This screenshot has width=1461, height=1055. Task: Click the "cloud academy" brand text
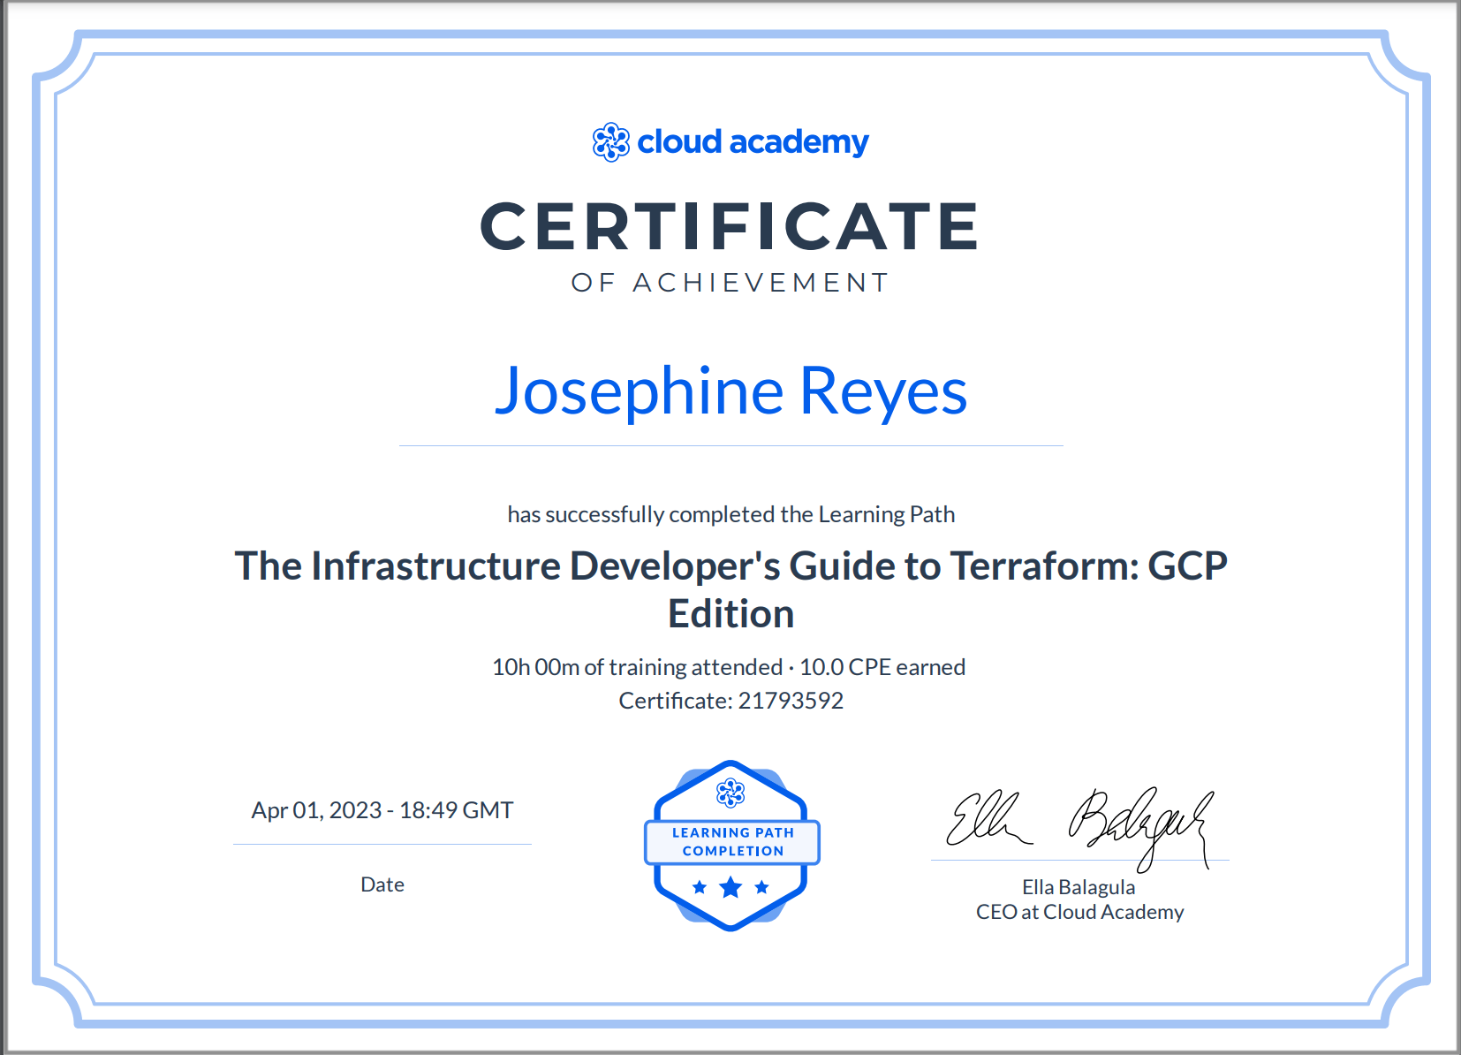point(753,141)
